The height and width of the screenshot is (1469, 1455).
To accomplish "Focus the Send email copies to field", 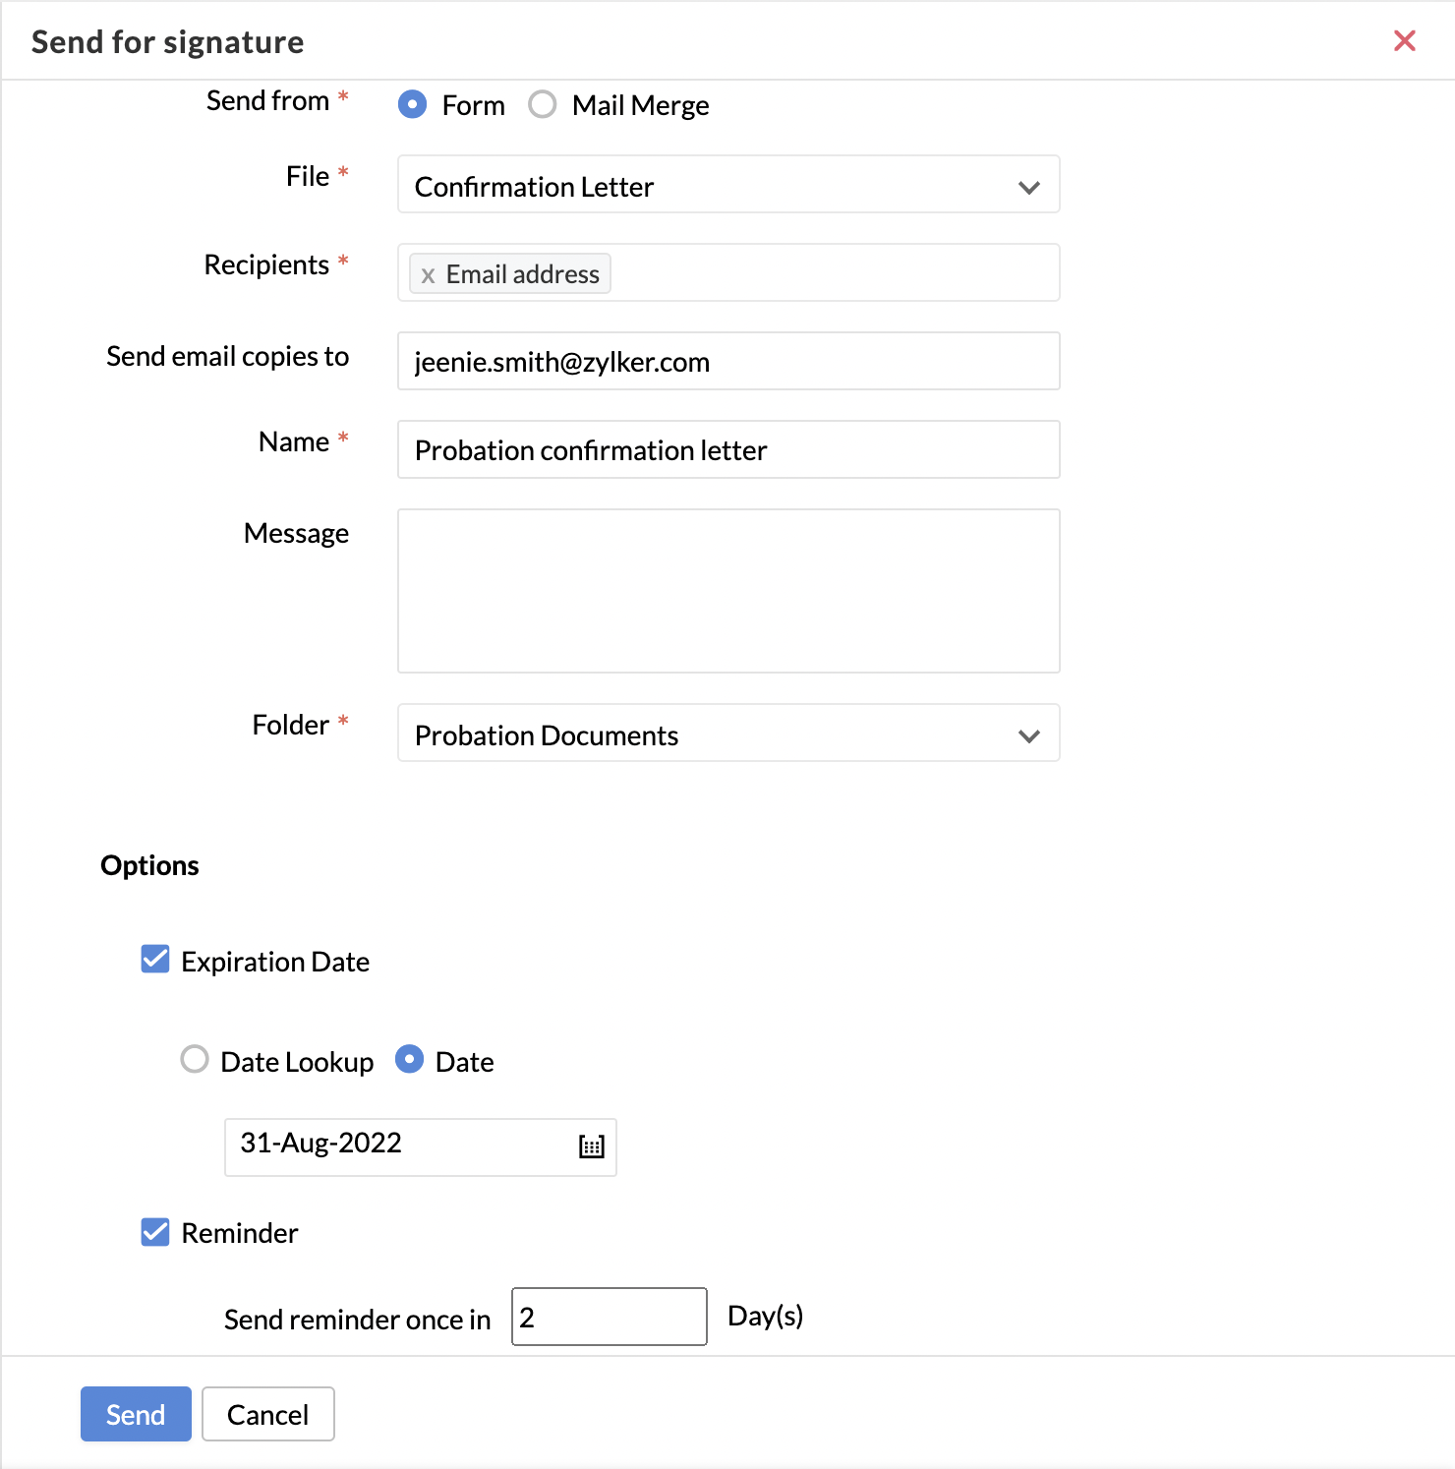I will pos(728,361).
